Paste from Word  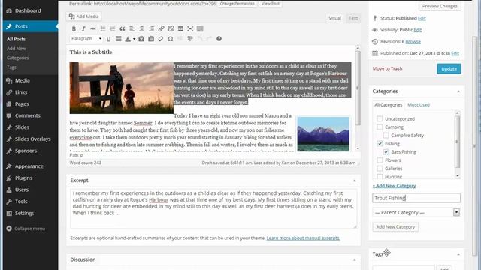pyautogui.click(x=151, y=39)
